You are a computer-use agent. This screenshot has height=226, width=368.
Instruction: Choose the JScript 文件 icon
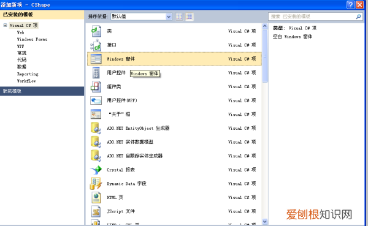point(96,211)
